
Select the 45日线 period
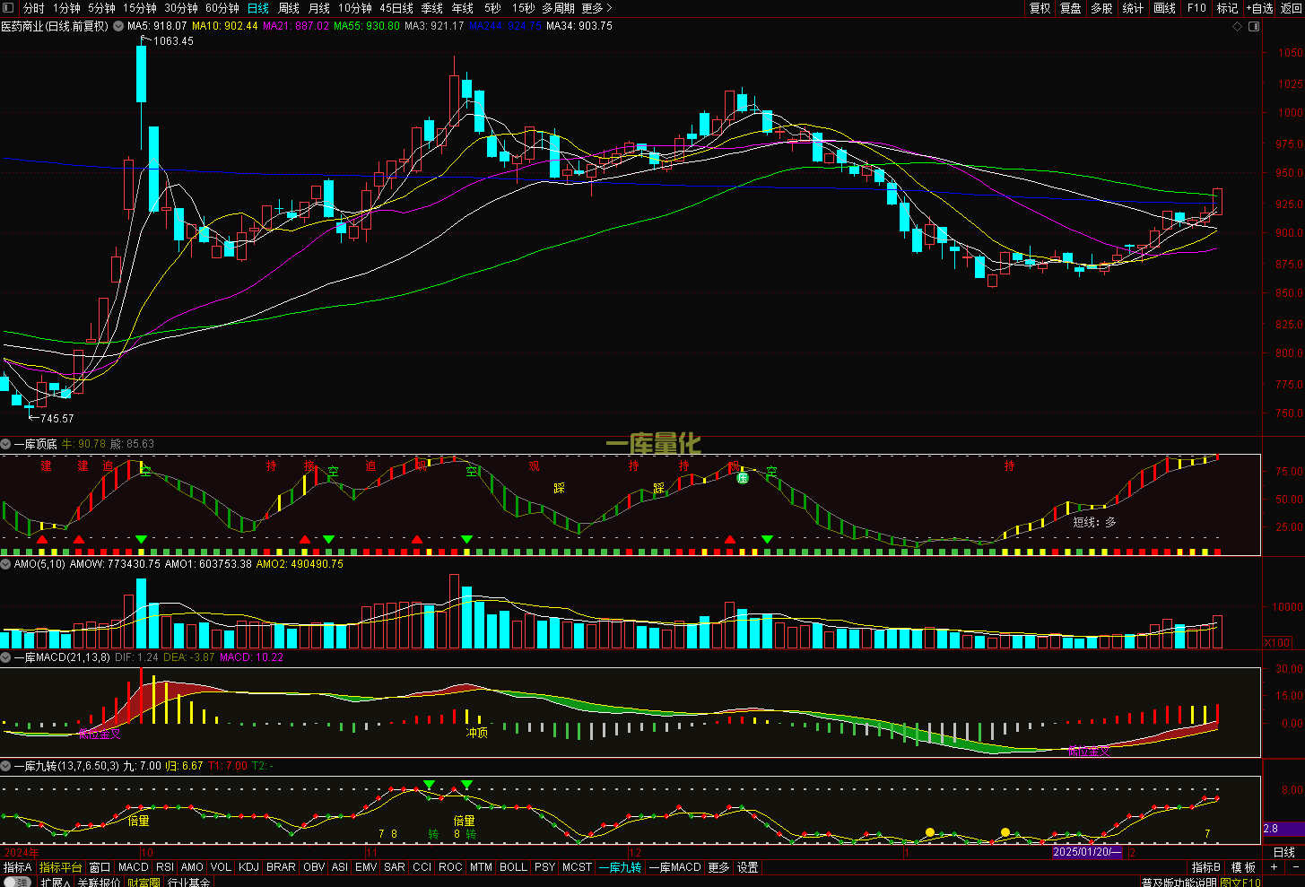[396, 8]
